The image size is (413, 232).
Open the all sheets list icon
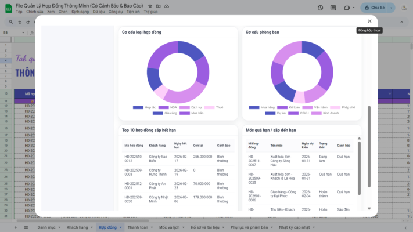[x=27, y=227]
